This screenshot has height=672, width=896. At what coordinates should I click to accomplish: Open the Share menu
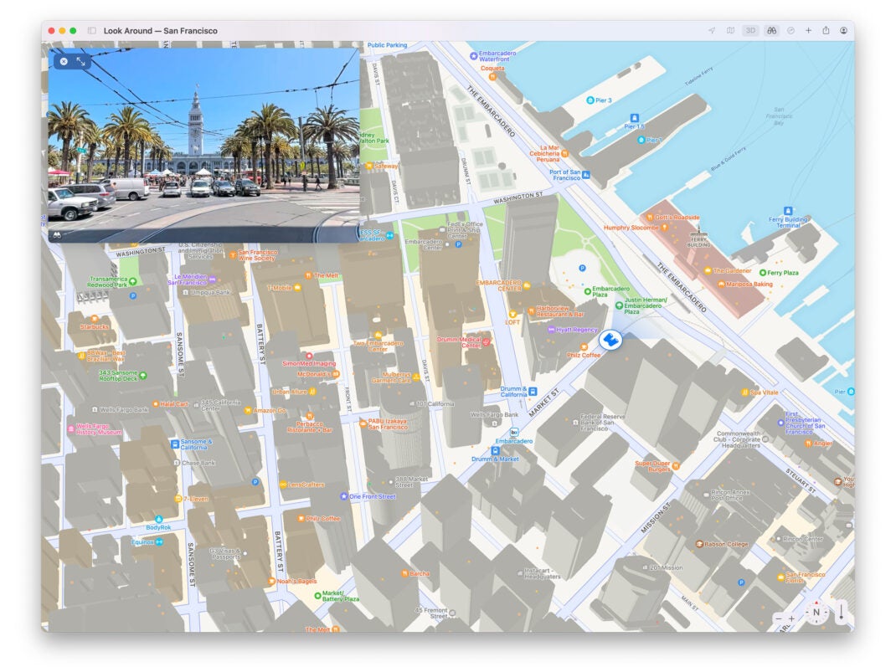click(826, 31)
